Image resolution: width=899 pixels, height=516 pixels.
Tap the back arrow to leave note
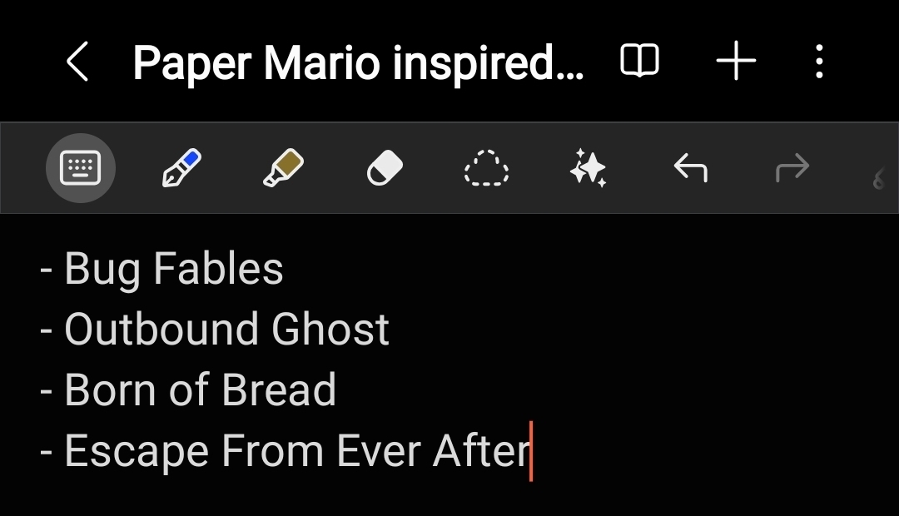point(77,62)
